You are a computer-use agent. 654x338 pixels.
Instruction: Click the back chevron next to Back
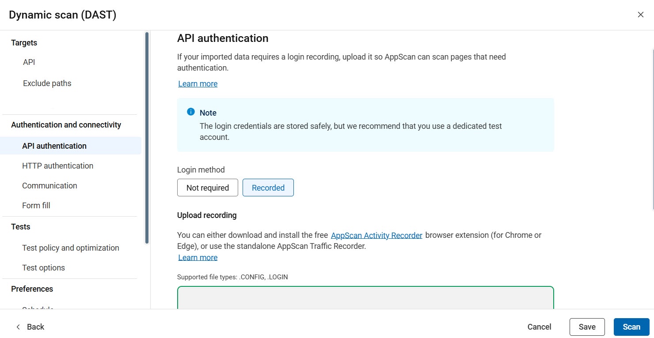point(18,327)
